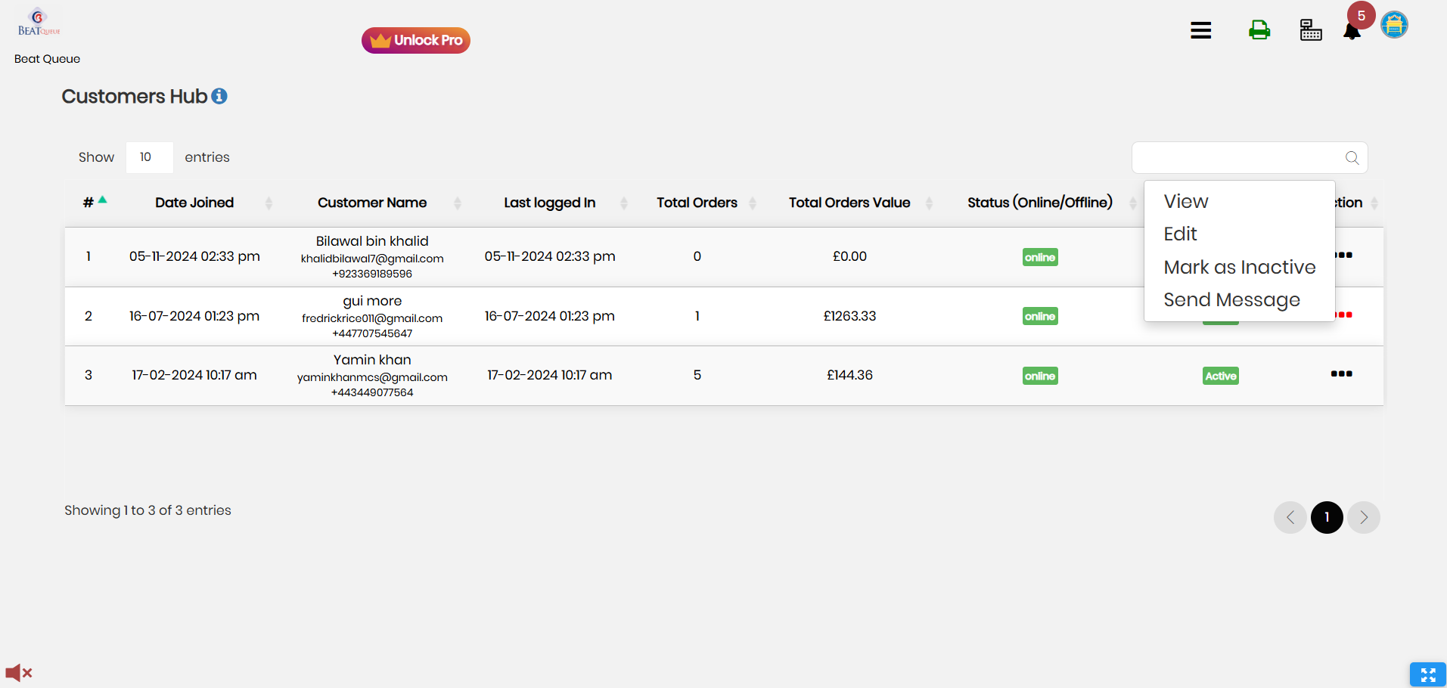Open three-dots action menu for Yamin khan
This screenshot has width=1447, height=688.
coord(1341,374)
